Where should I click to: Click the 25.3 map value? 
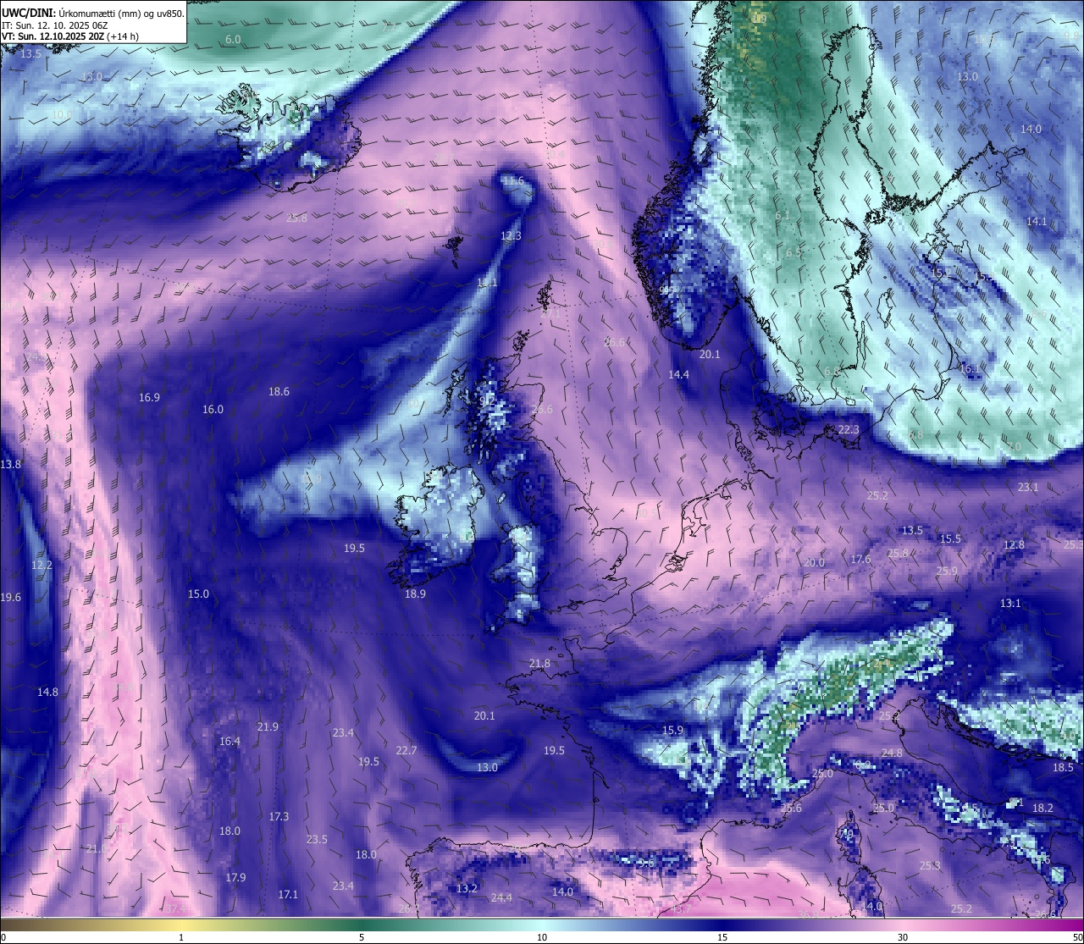tap(930, 865)
